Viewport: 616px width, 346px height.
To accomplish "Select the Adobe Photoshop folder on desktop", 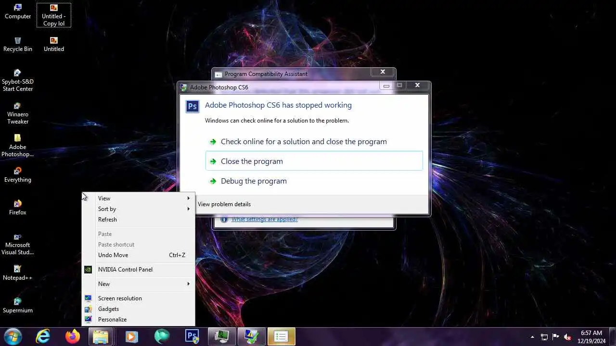I will click(18, 146).
